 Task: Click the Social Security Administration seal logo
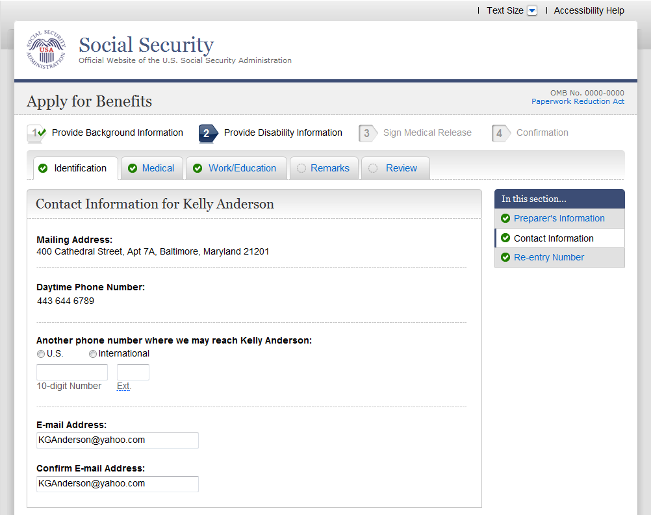(x=46, y=49)
